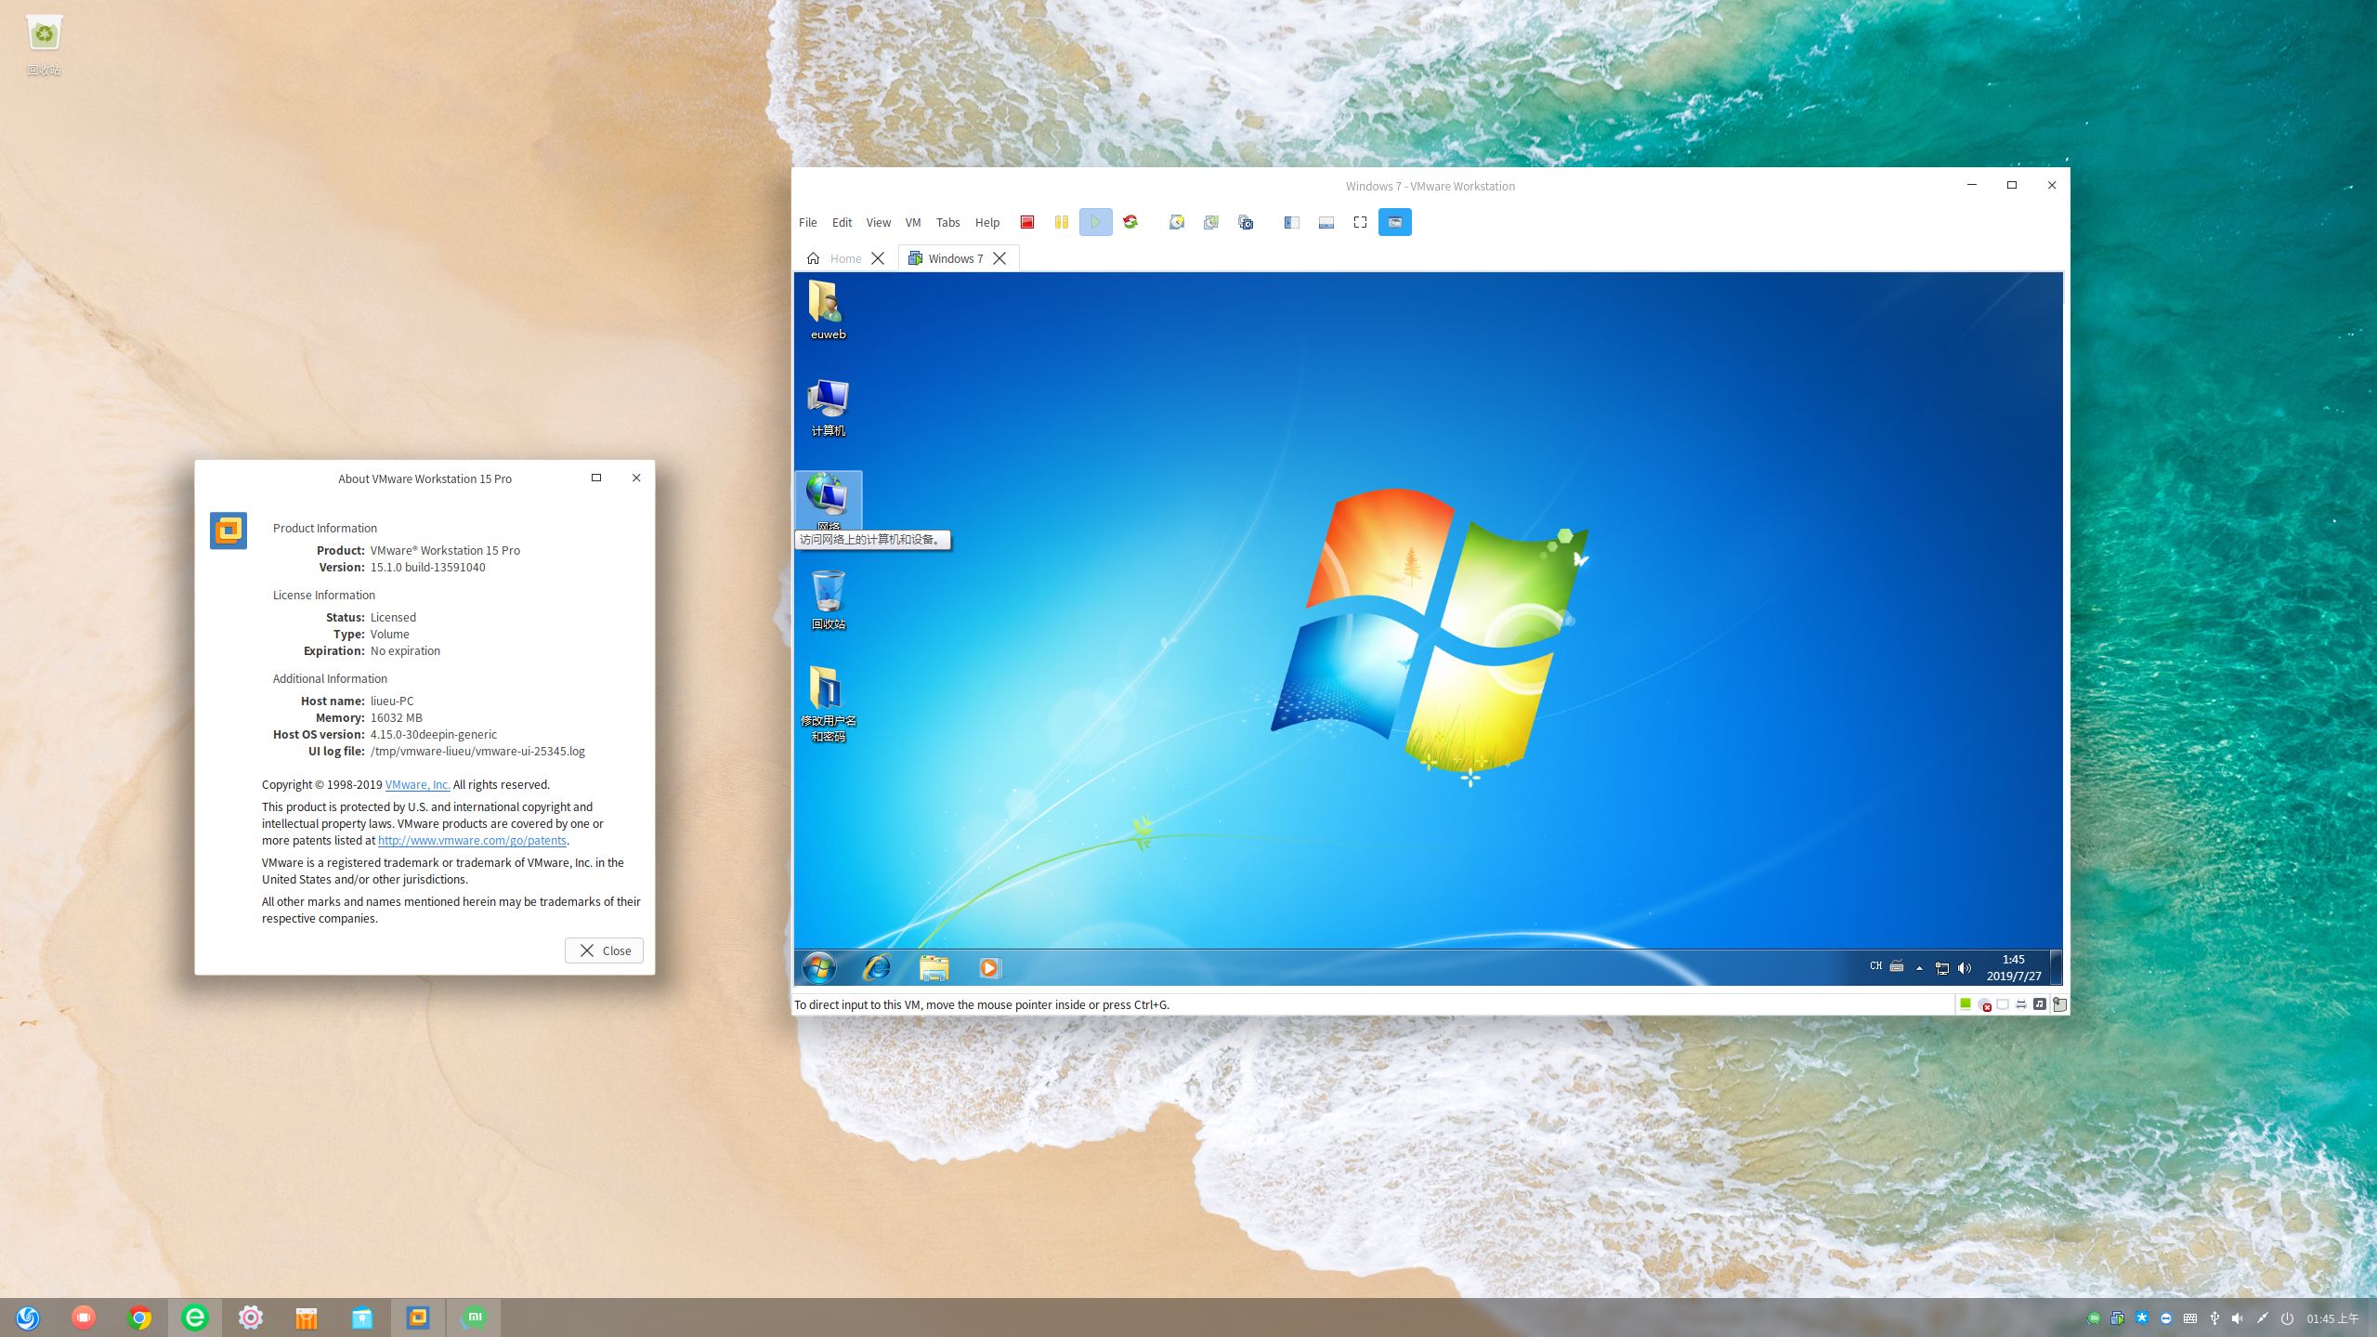Select the 计算机 desktop icon in the guest
Image resolution: width=2377 pixels, height=1337 pixels.
[828, 407]
